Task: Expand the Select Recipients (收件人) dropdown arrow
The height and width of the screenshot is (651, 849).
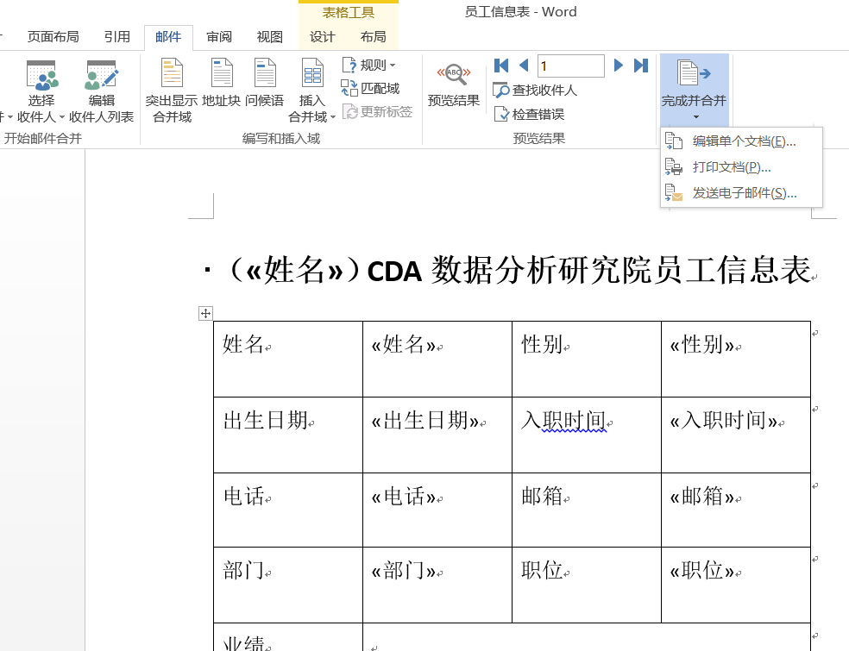Action: (62, 117)
